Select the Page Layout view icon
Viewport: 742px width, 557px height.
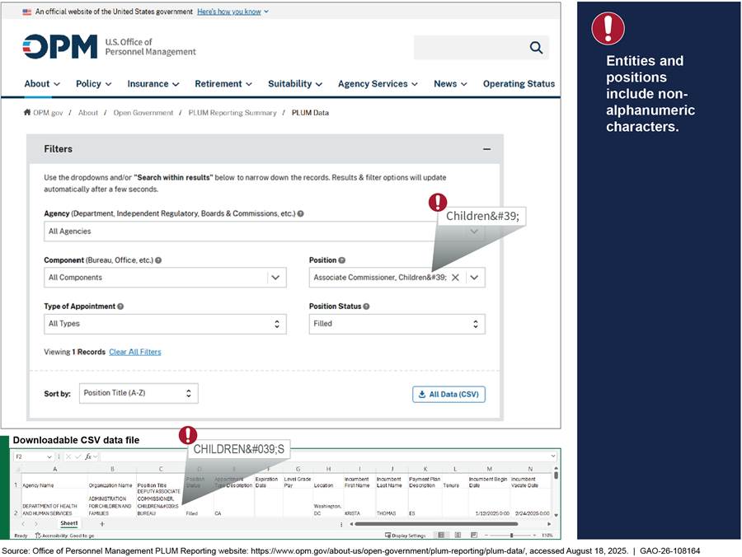[x=458, y=536]
